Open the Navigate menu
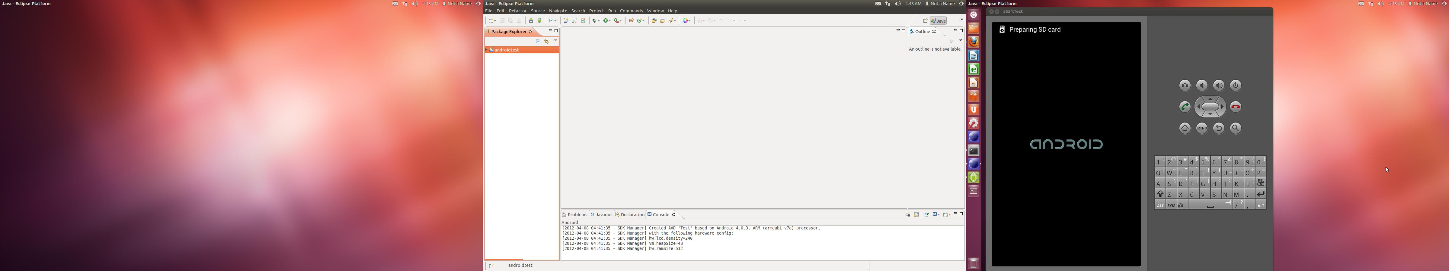 coord(558,11)
